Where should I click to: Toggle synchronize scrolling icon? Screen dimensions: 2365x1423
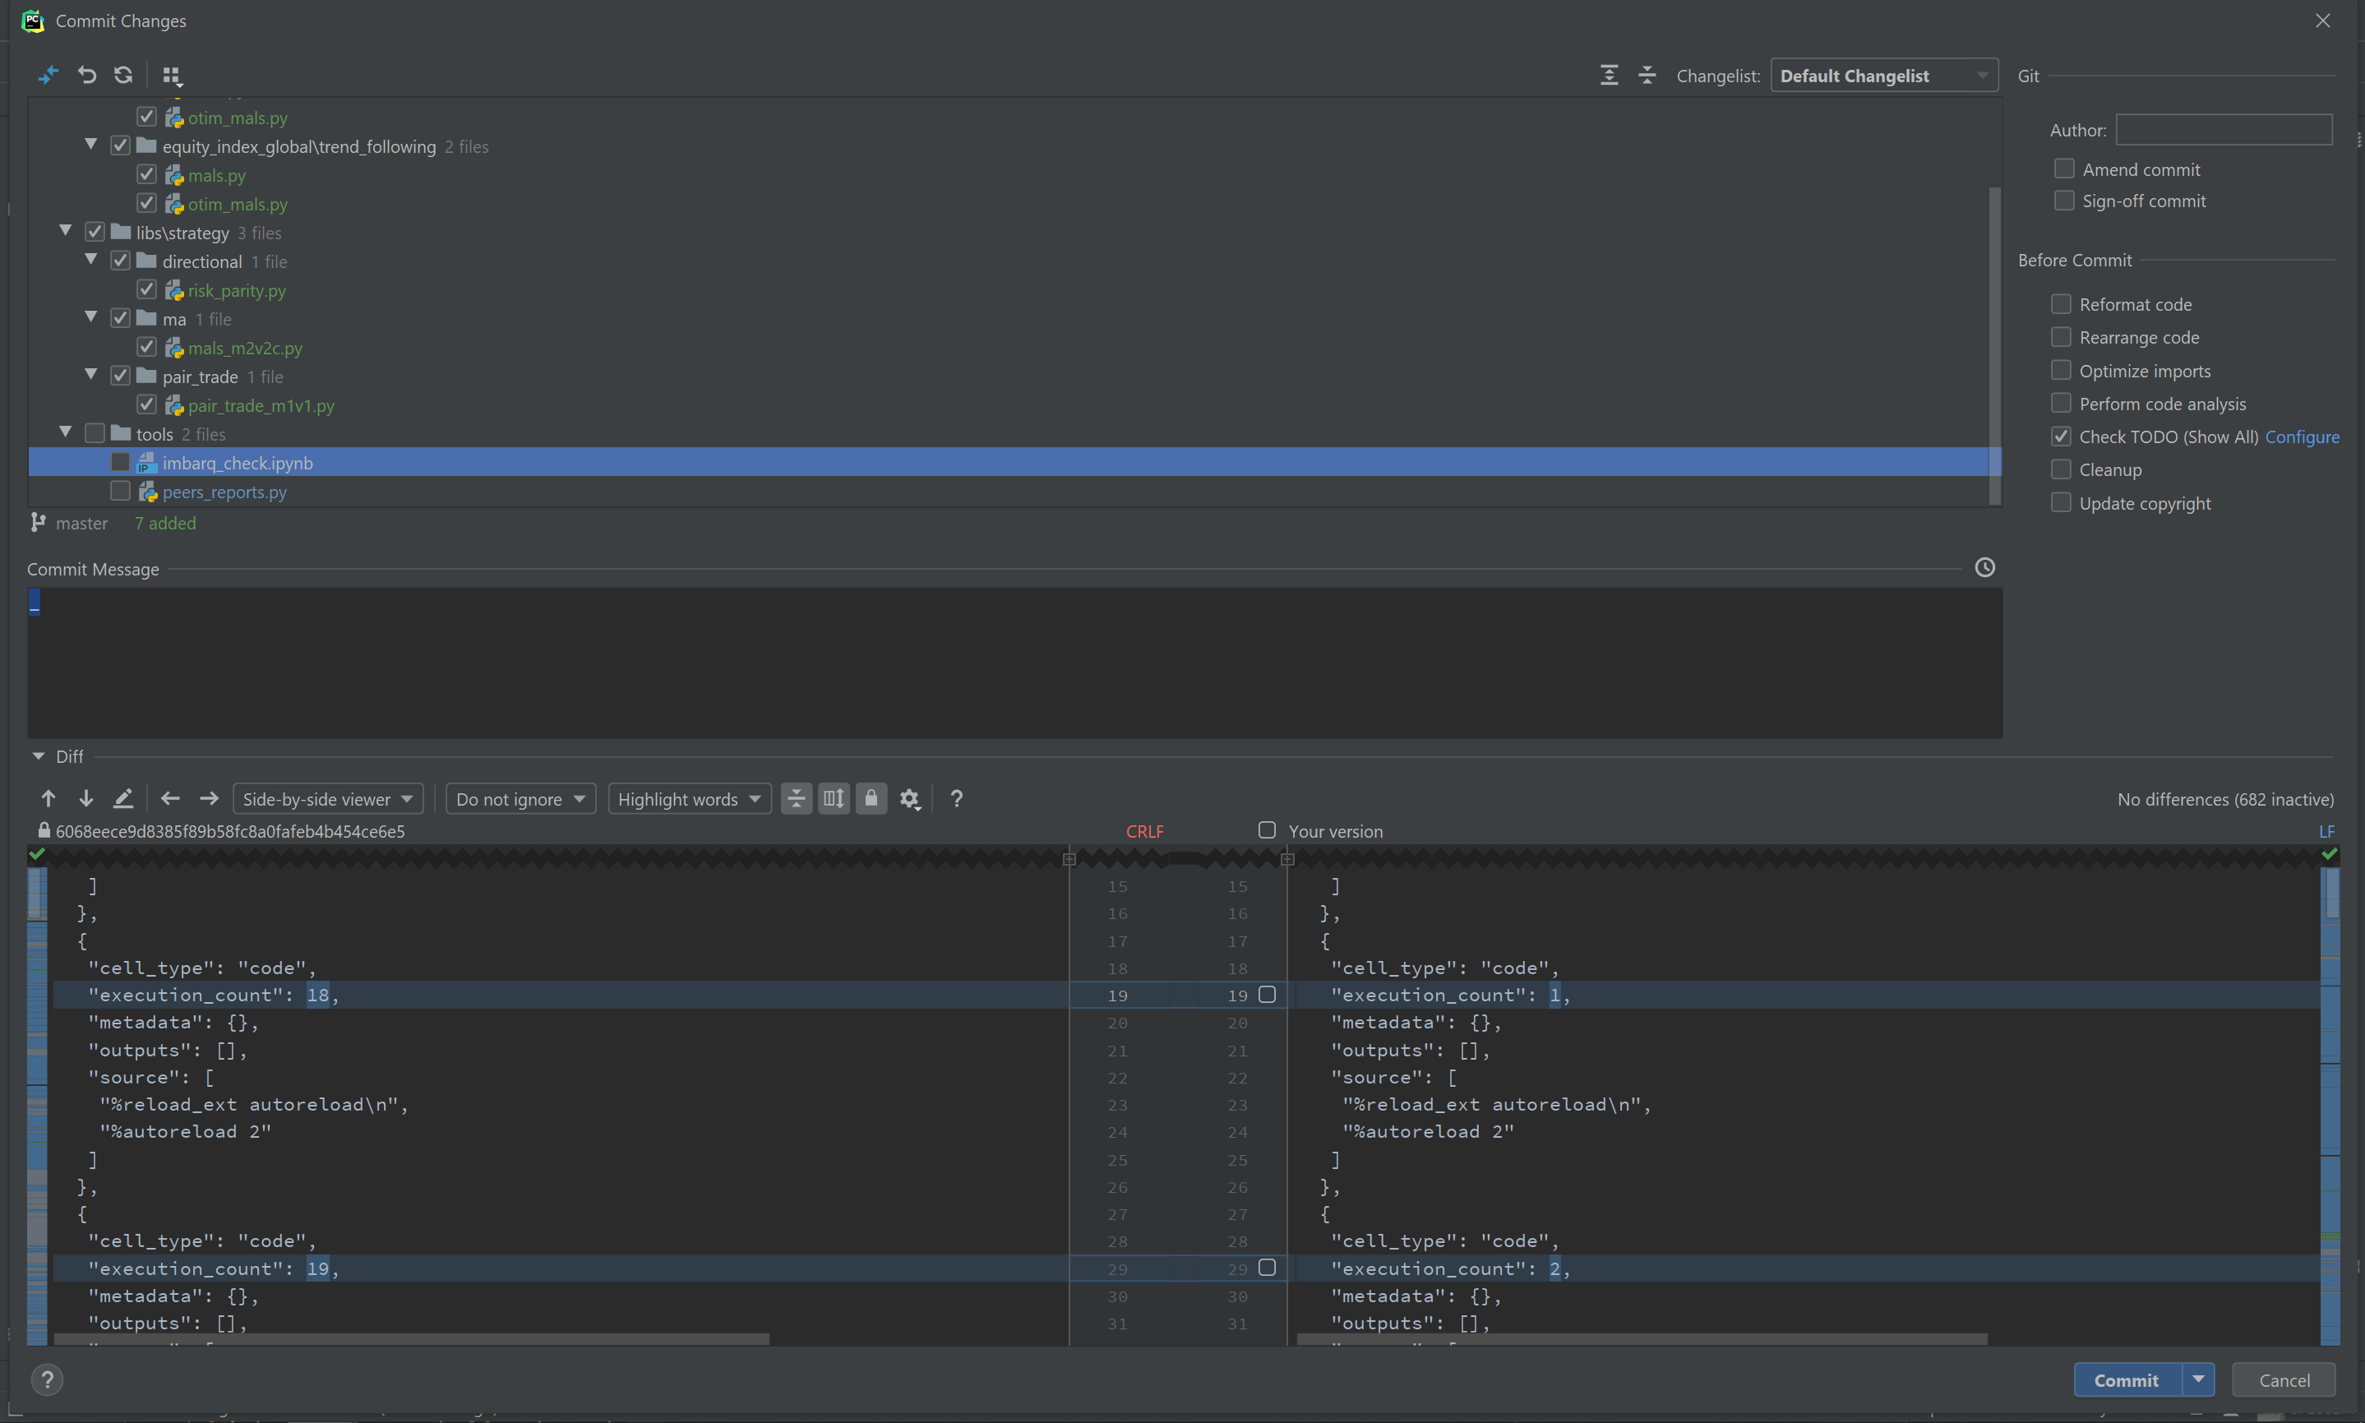(834, 799)
